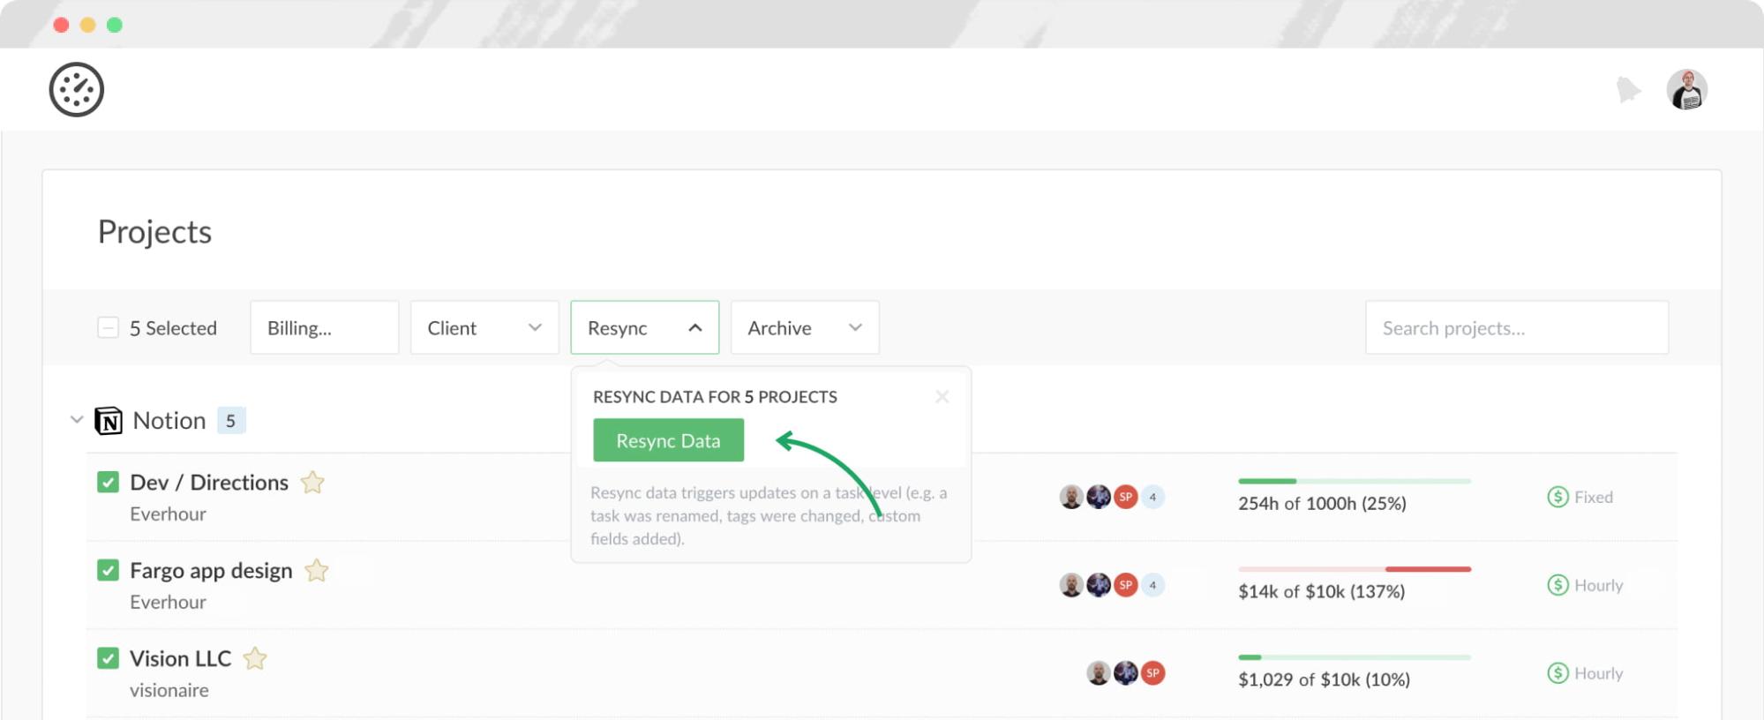This screenshot has width=1764, height=720.
Task: Click the Fixed billing dollar icon
Action: 1557,497
